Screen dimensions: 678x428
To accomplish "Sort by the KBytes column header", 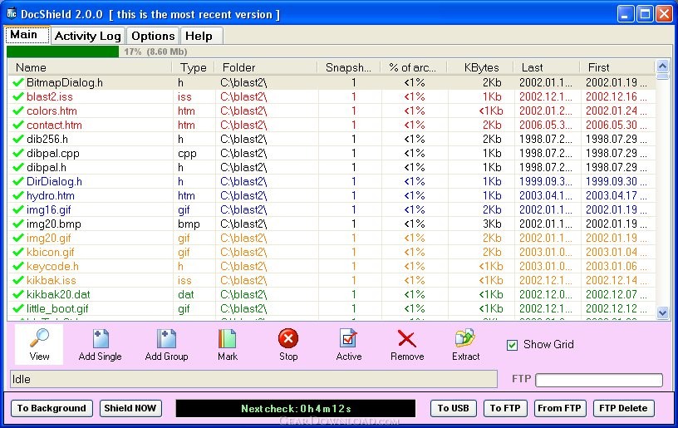I will (480, 67).
